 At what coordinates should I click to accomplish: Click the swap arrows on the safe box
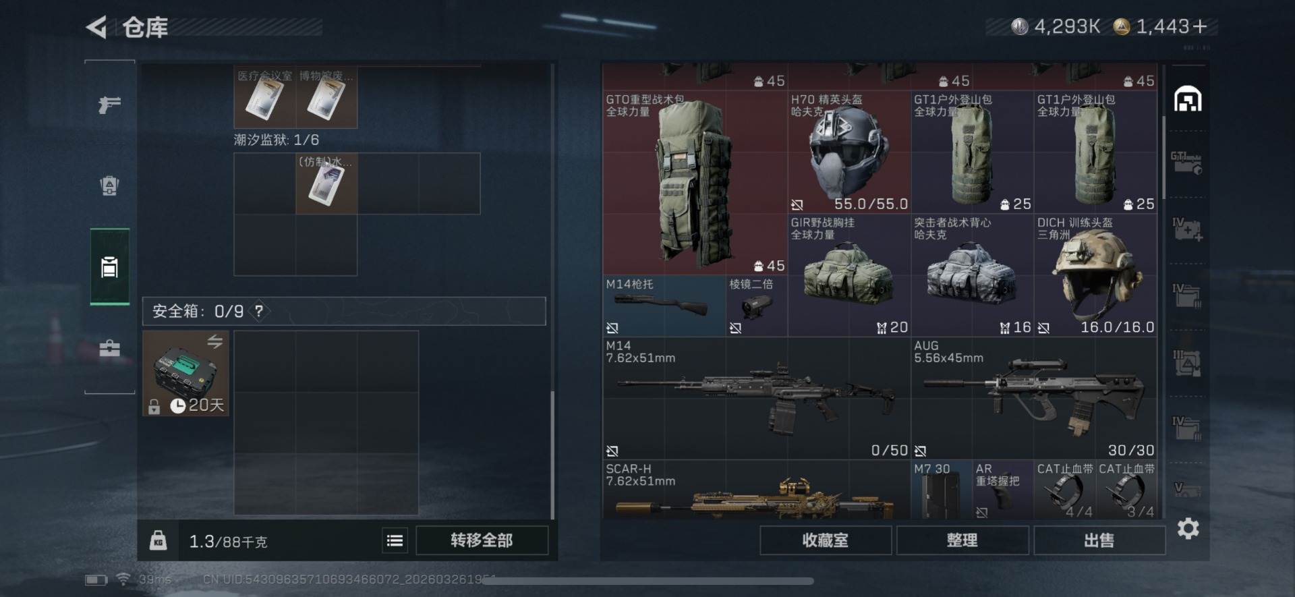tap(214, 342)
